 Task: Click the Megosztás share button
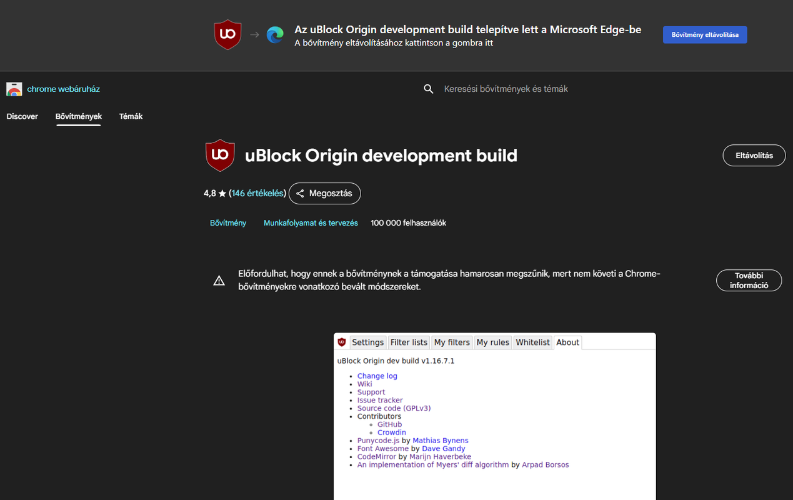(324, 194)
